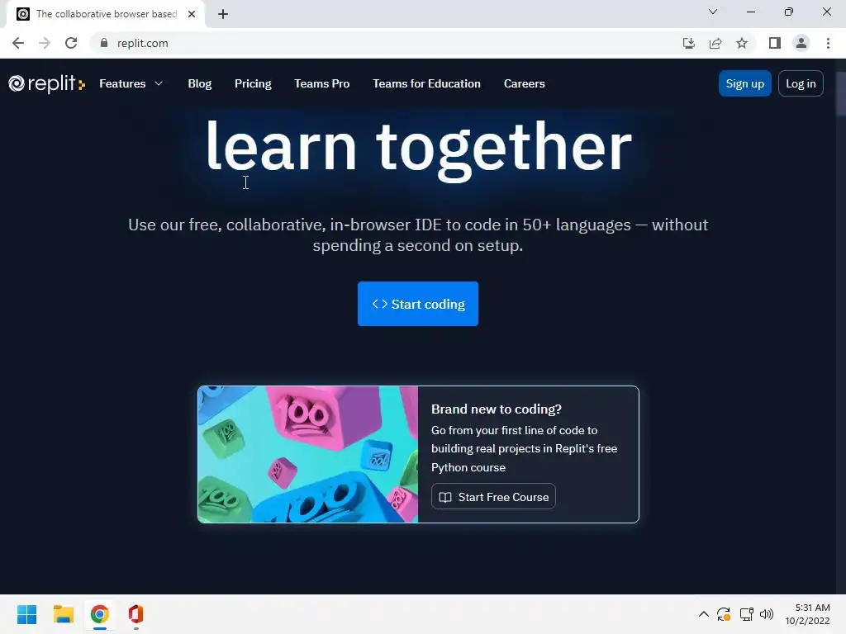Click the 100 emoji course thumbnail image
Viewport: 846px width, 634px height.
[308, 455]
